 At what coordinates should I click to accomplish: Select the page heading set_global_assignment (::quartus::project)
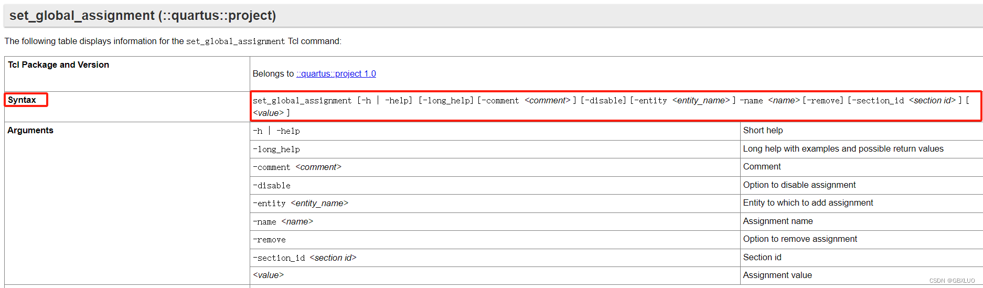click(143, 16)
